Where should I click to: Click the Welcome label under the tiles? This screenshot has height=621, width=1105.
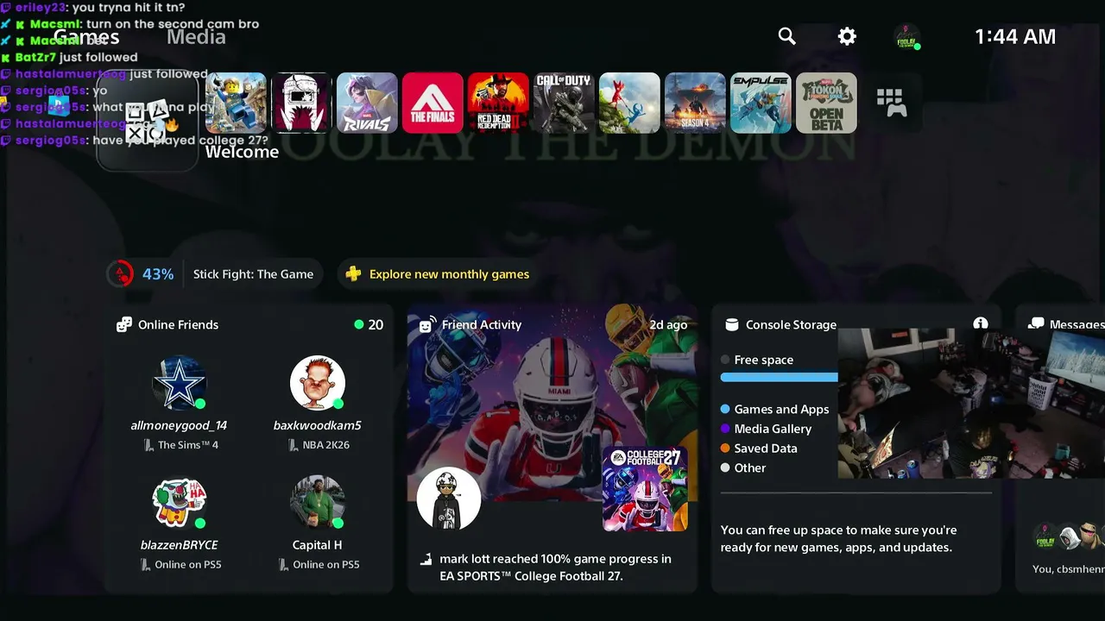(242, 152)
